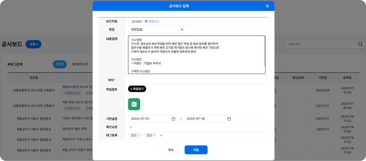This screenshot has width=366, height=161.
Task: Click the 내용입력 text area scrollbar
Action: tap(264, 51)
